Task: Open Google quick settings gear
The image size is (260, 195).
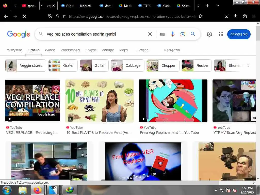Action: pos(209,34)
